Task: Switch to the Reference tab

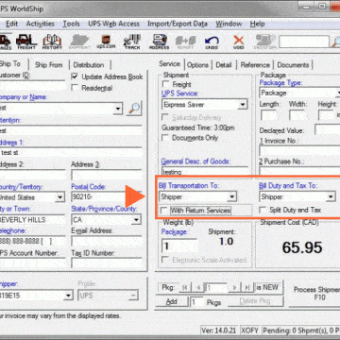Action: (x=255, y=65)
